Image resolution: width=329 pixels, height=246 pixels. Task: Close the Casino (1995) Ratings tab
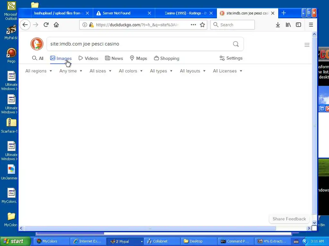coord(211,13)
